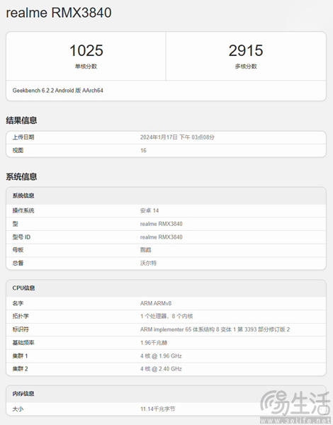
Task: Select the 沃尔特 governor value
Action: click(x=148, y=263)
